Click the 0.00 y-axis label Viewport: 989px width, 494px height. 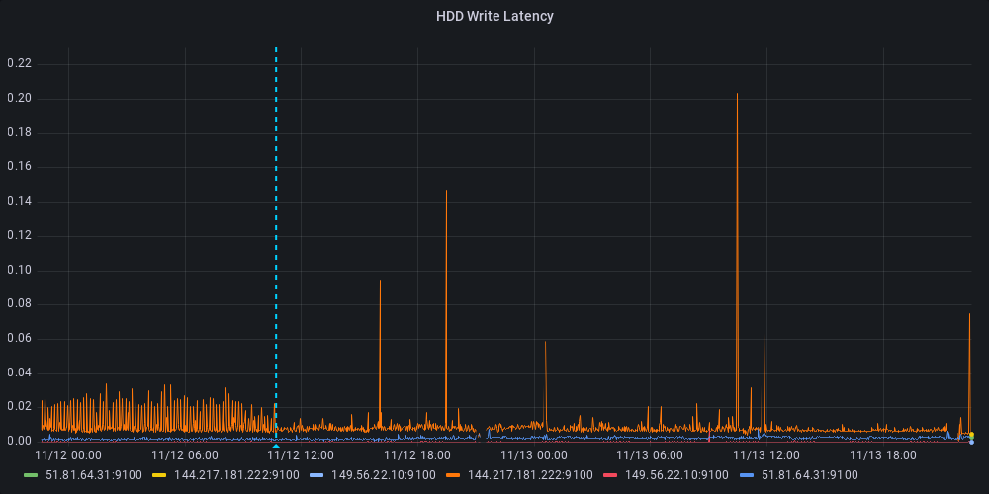(20, 441)
